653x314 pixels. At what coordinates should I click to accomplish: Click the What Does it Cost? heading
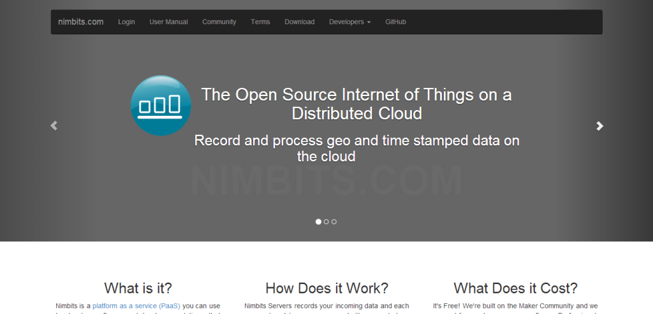[515, 288]
